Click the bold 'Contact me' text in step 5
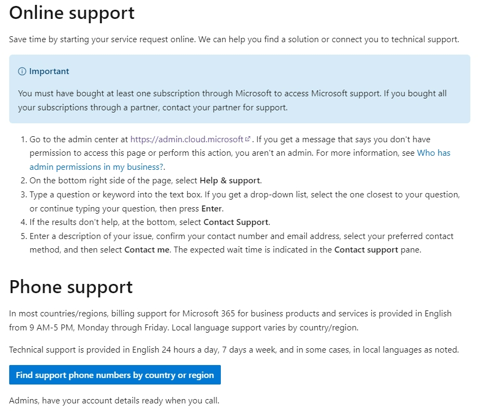Viewport: 479px width, 411px height. pos(147,250)
